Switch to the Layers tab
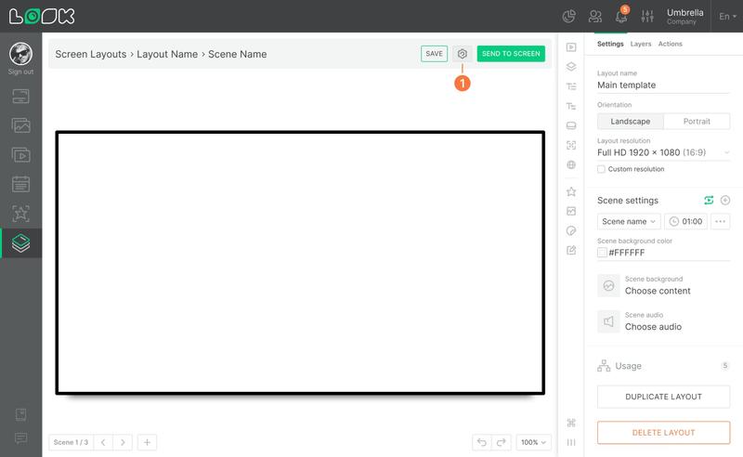This screenshot has height=457, width=743. [x=641, y=44]
